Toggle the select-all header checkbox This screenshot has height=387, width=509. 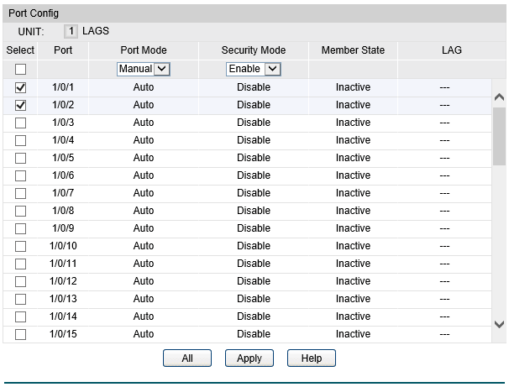[20, 69]
